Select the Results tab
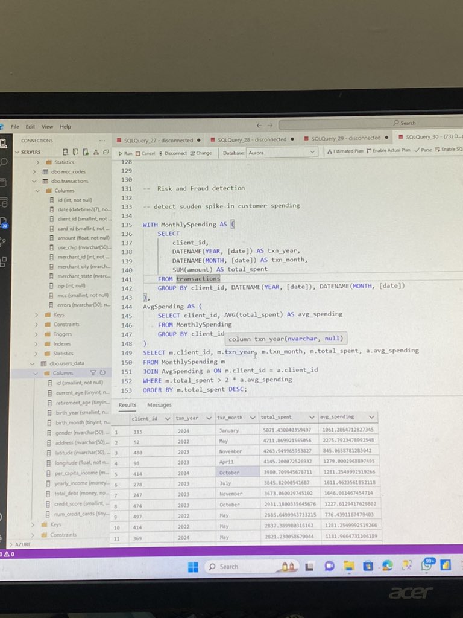The image size is (463, 618). (127, 405)
